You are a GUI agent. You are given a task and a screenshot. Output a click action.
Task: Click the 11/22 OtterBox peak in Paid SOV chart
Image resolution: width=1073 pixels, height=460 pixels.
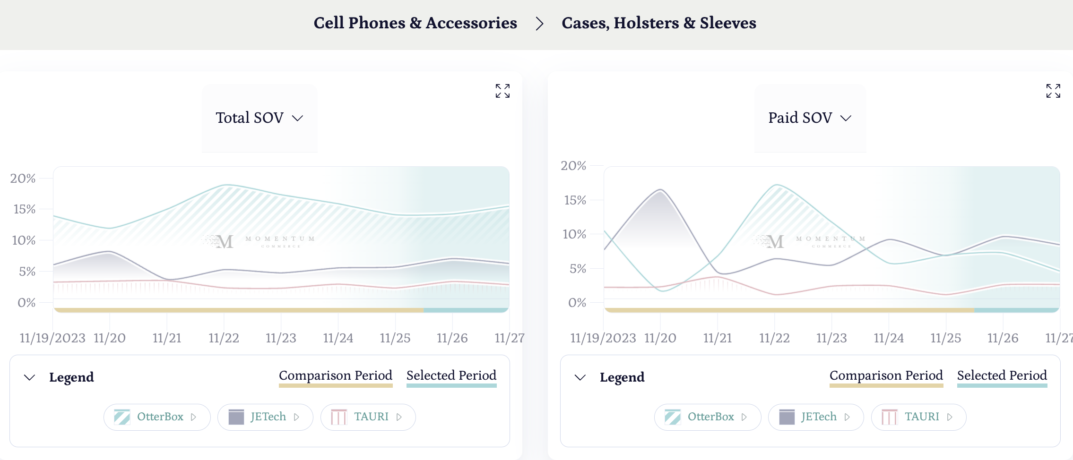(777, 185)
